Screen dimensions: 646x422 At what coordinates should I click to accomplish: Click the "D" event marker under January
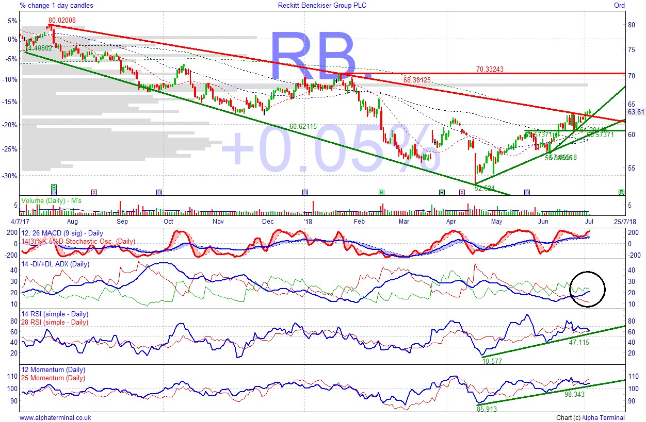click(304, 192)
